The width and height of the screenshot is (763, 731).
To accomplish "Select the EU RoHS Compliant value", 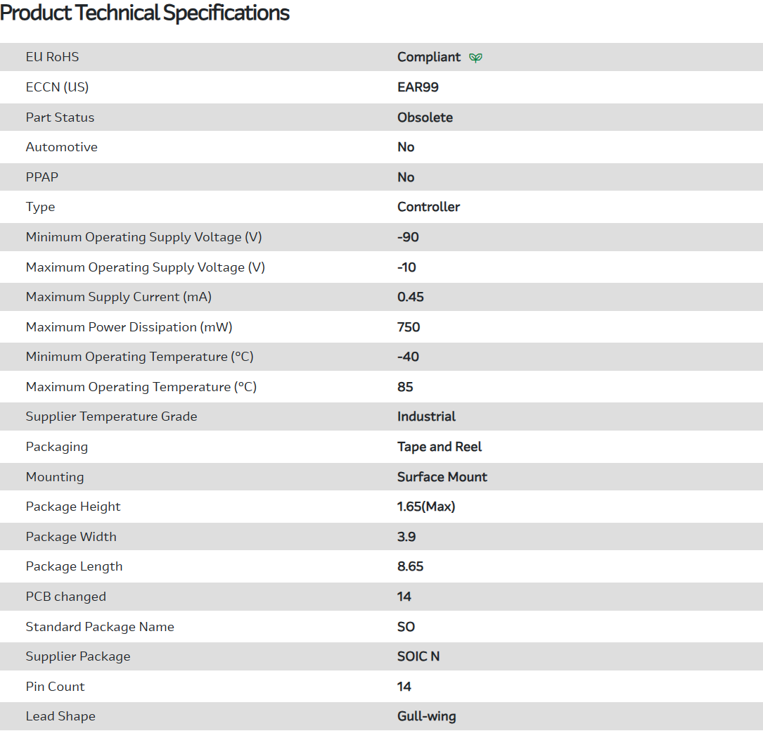I will [429, 57].
